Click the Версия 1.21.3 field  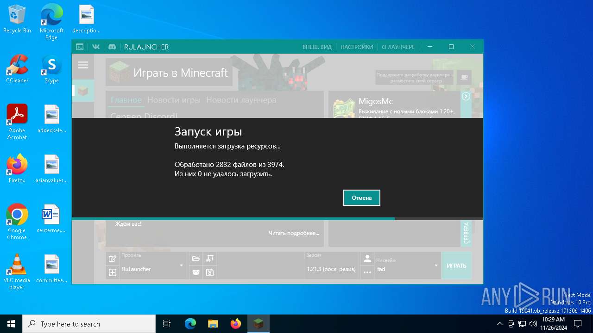click(332, 265)
